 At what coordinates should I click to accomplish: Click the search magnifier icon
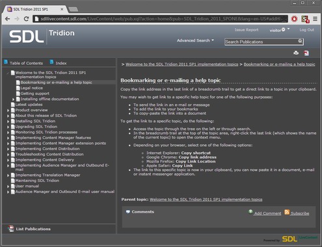click(x=300, y=41)
